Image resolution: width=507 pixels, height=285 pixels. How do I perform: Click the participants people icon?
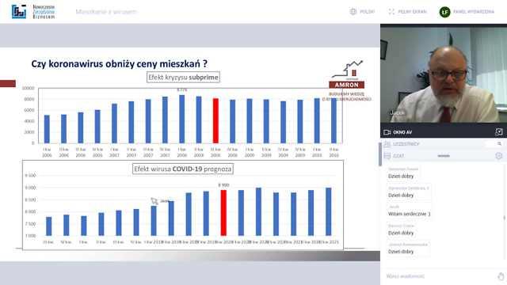[387, 144]
